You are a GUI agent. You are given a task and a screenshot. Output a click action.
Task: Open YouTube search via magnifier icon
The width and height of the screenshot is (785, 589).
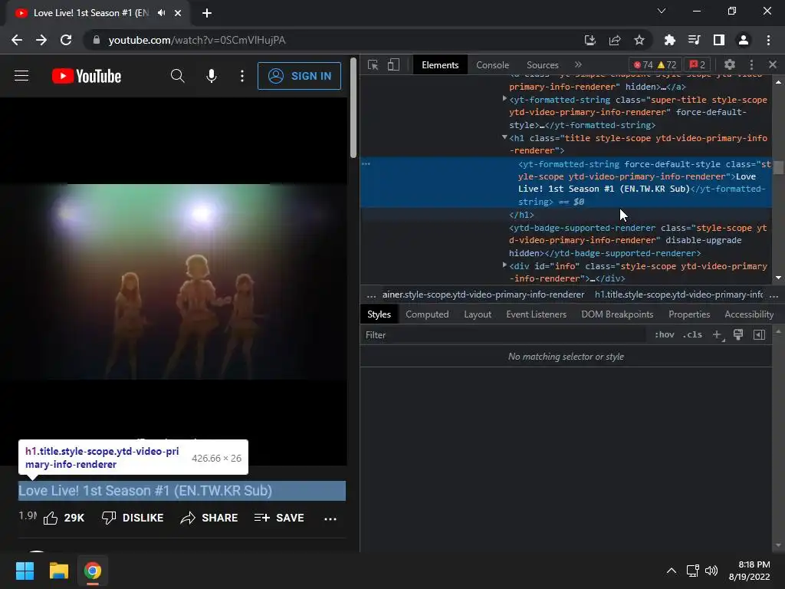coord(178,76)
